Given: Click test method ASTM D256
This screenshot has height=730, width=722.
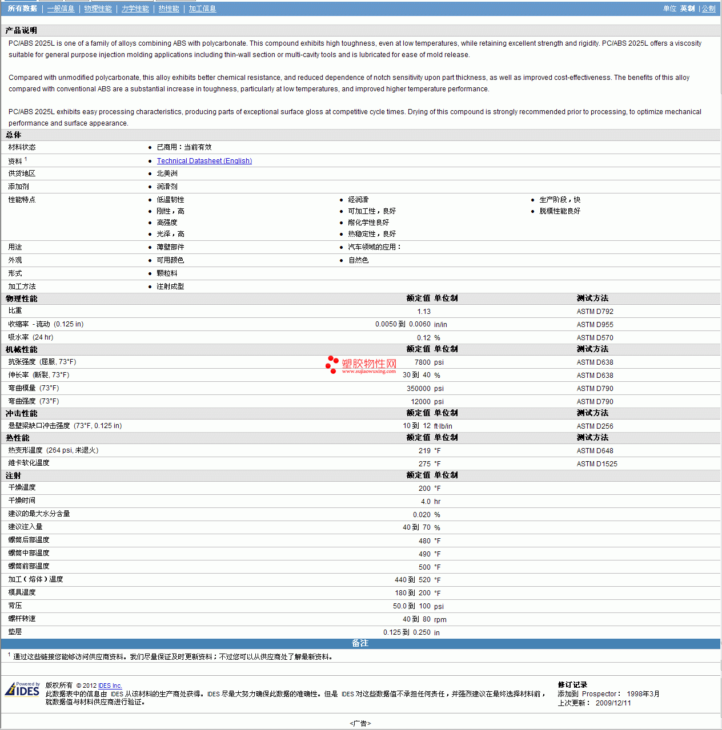Looking at the screenshot, I should click(595, 426).
